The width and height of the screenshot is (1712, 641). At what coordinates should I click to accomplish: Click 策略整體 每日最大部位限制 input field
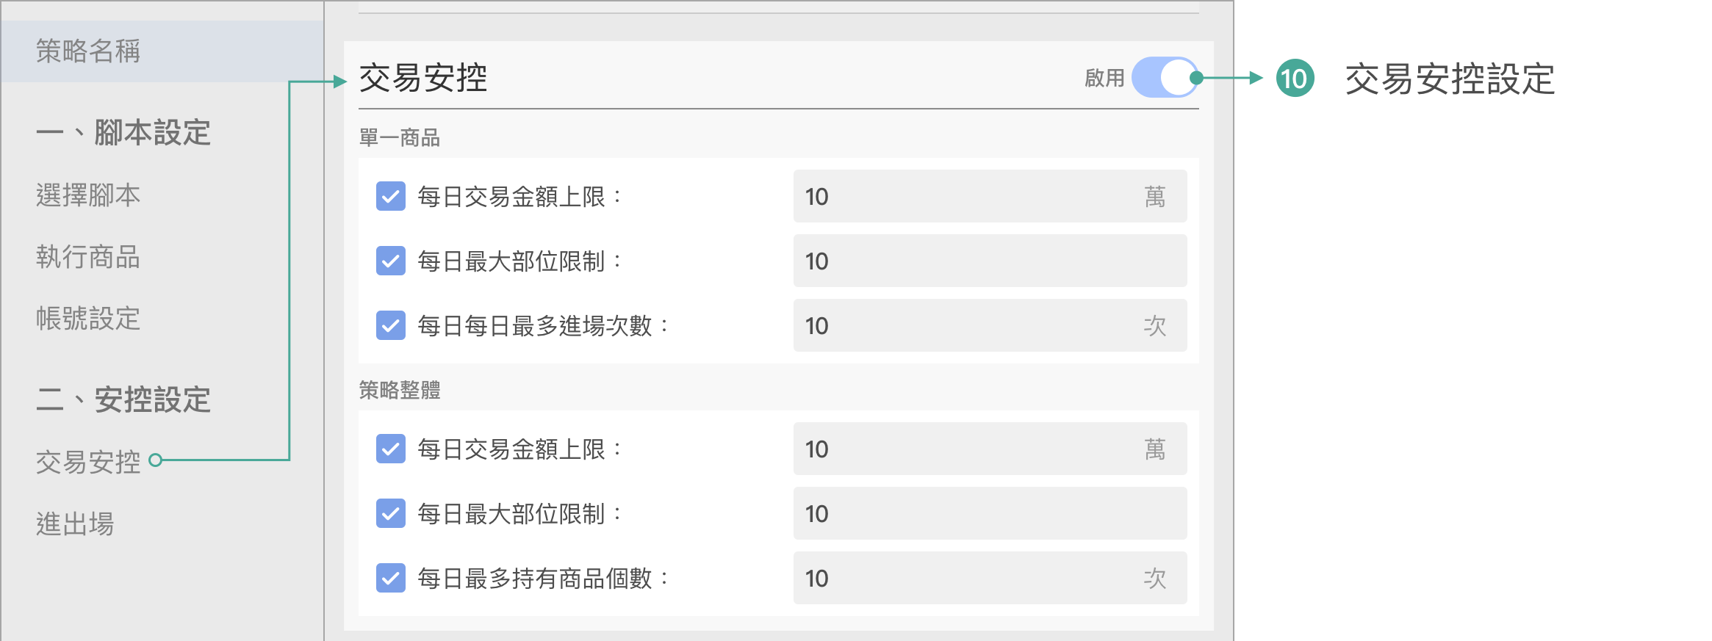tap(989, 513)
